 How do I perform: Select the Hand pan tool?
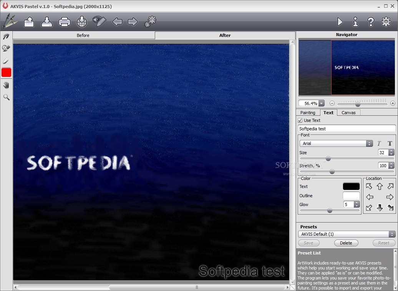point(6,85)
